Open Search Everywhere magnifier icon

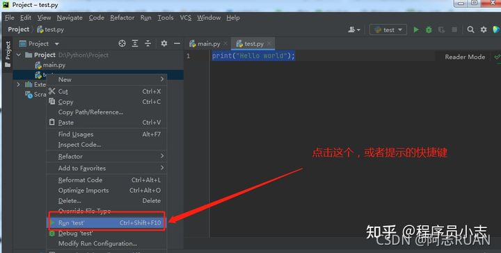point(470,30)
